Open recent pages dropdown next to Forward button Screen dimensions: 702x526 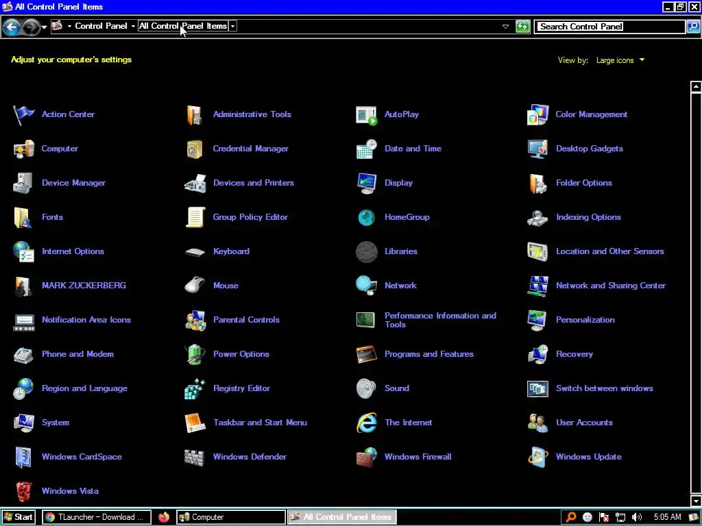(x=44, y=27)
